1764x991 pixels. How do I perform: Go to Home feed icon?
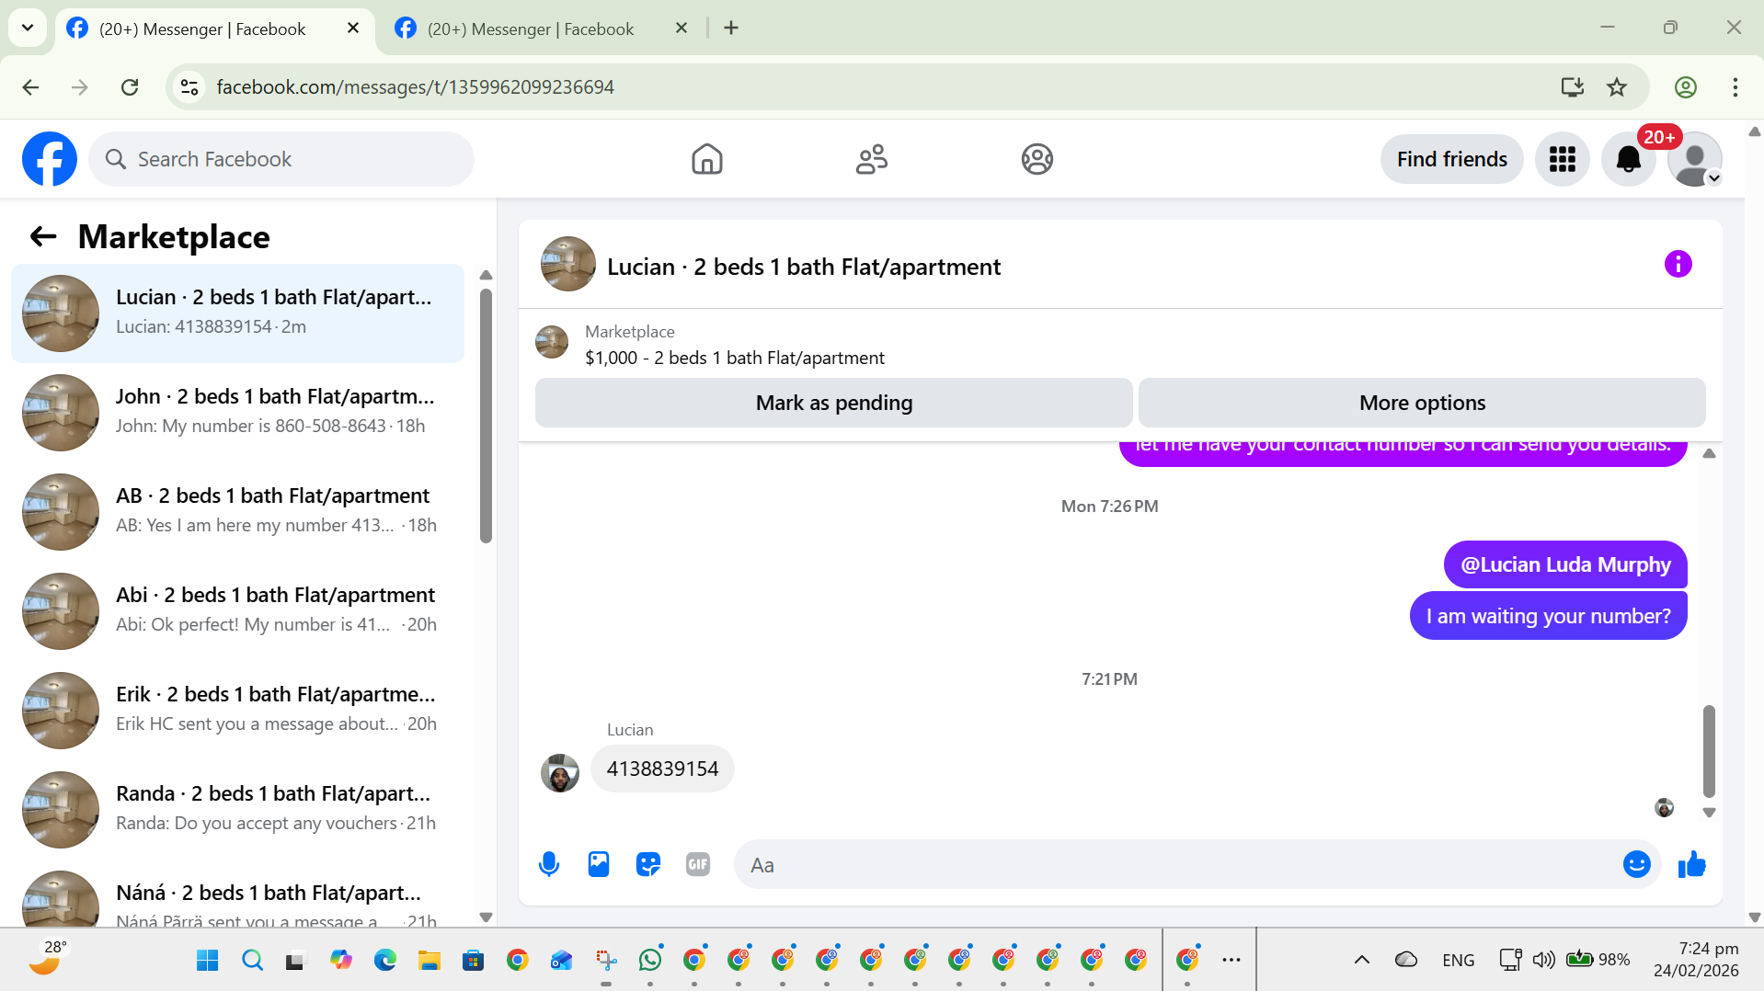tap(706, 159)
